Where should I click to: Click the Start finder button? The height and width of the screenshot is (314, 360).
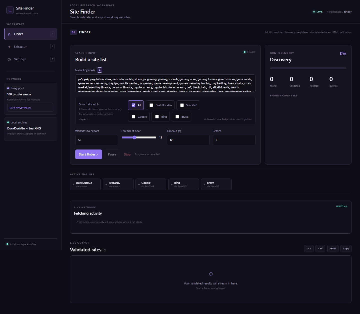point(88,154)
